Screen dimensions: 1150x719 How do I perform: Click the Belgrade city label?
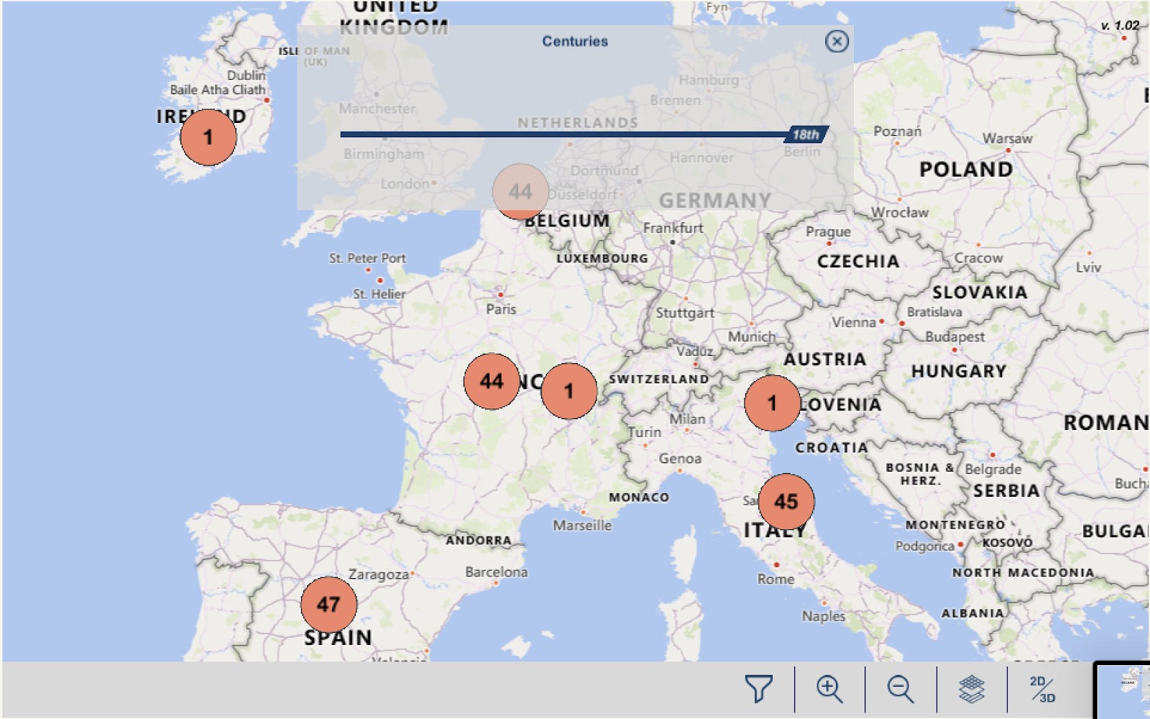[x=993, y=470]
